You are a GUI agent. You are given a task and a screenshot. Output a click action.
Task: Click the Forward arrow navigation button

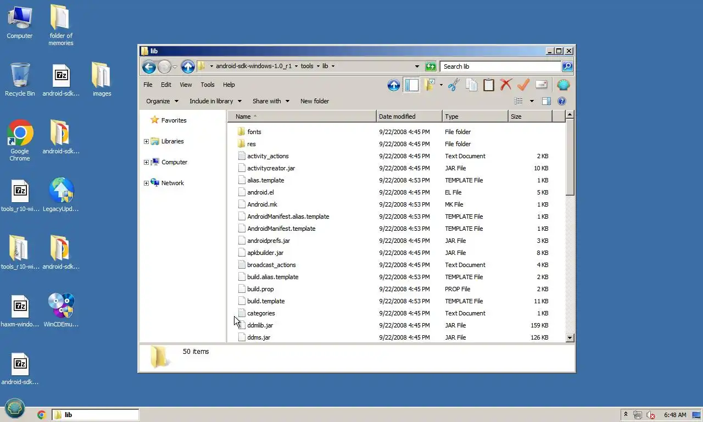pos(164,66)
